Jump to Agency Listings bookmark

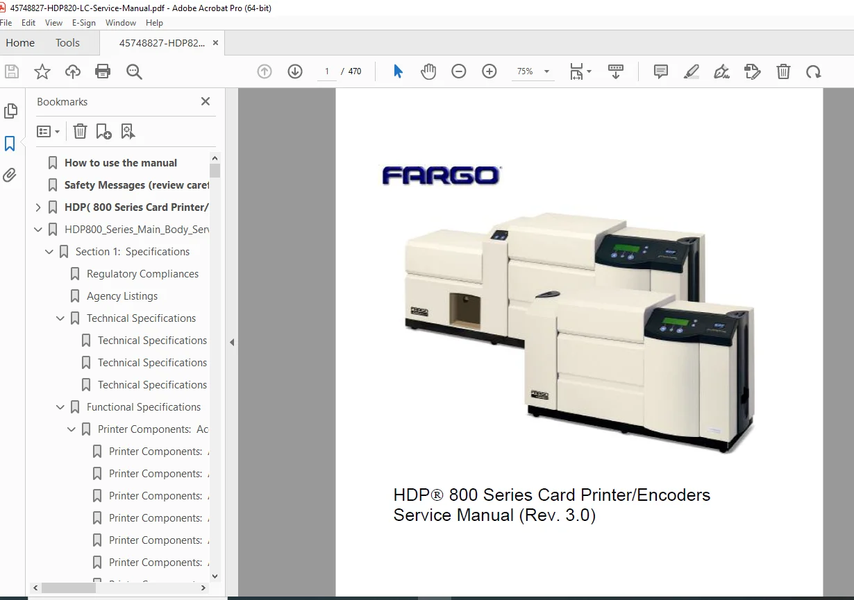pyautogui.click(x=122, y=296)
